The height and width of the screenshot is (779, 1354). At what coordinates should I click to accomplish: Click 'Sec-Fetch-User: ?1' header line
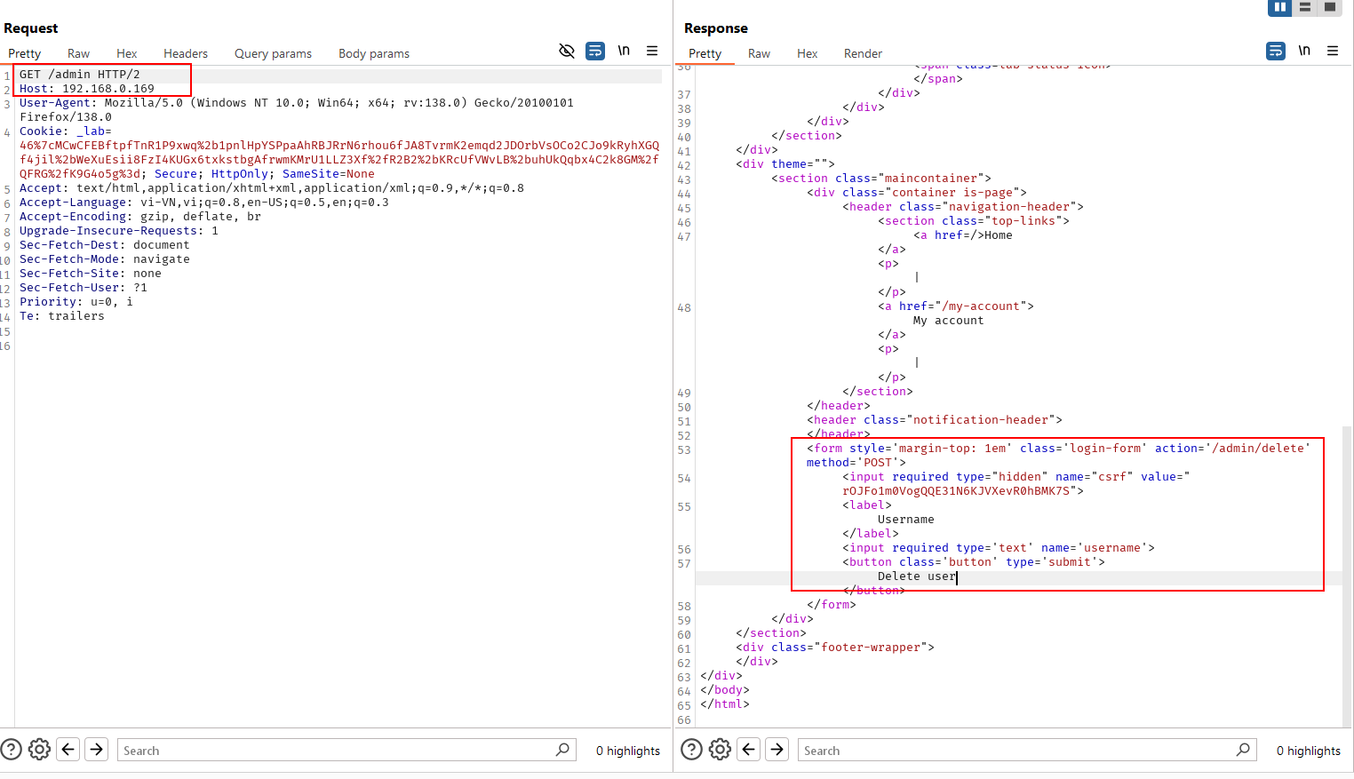[x=84, y=288]
